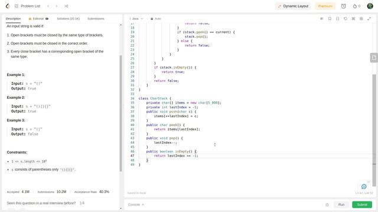Toggle the Dynamic Layout button
Image resolution: width=378 pixels, height=212 pixels.
pyautogui.click(x=293, y=6)
